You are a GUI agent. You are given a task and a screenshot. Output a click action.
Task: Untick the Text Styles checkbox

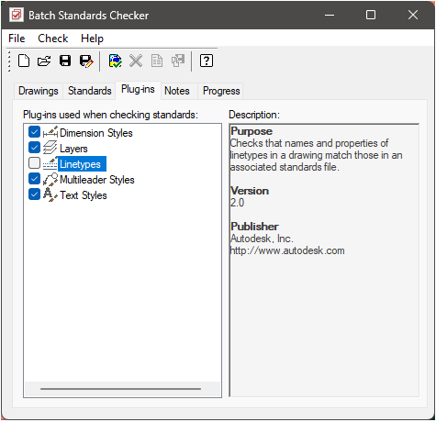pos(34,194)
